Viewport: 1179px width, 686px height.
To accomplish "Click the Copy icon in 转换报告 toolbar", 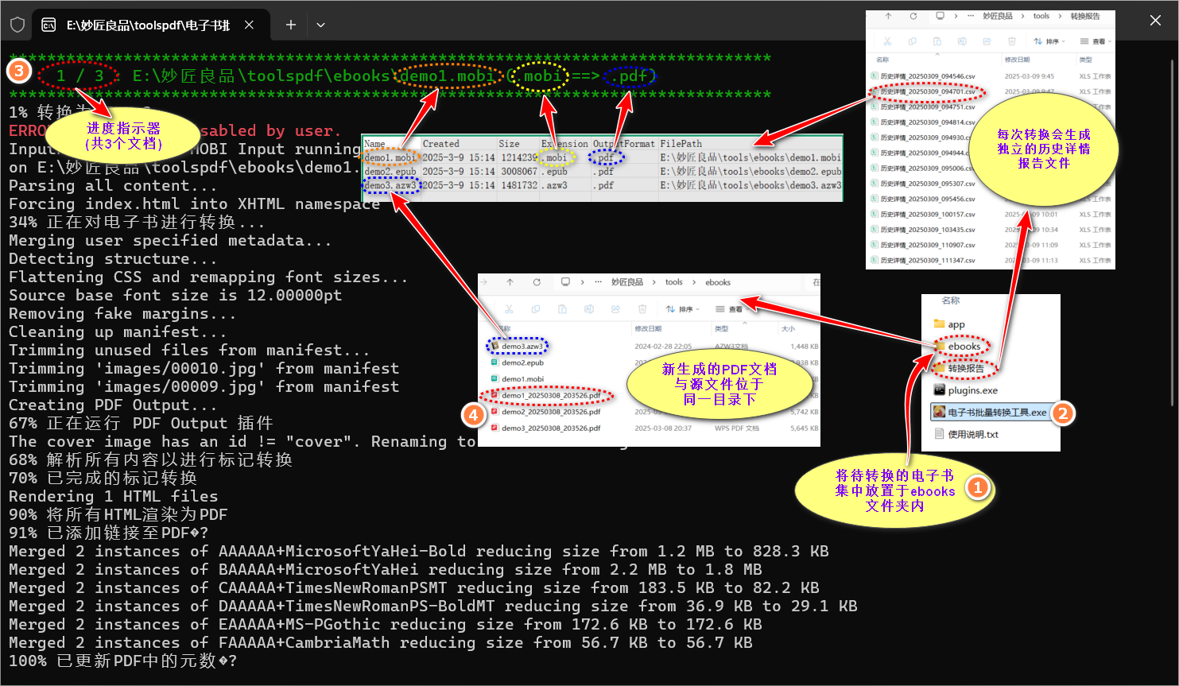I will click(x=912, y=41).
